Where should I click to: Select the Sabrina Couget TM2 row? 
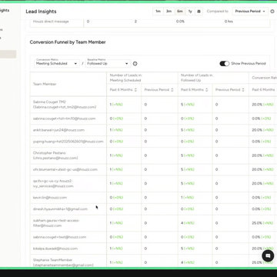(x=153, y=105)
